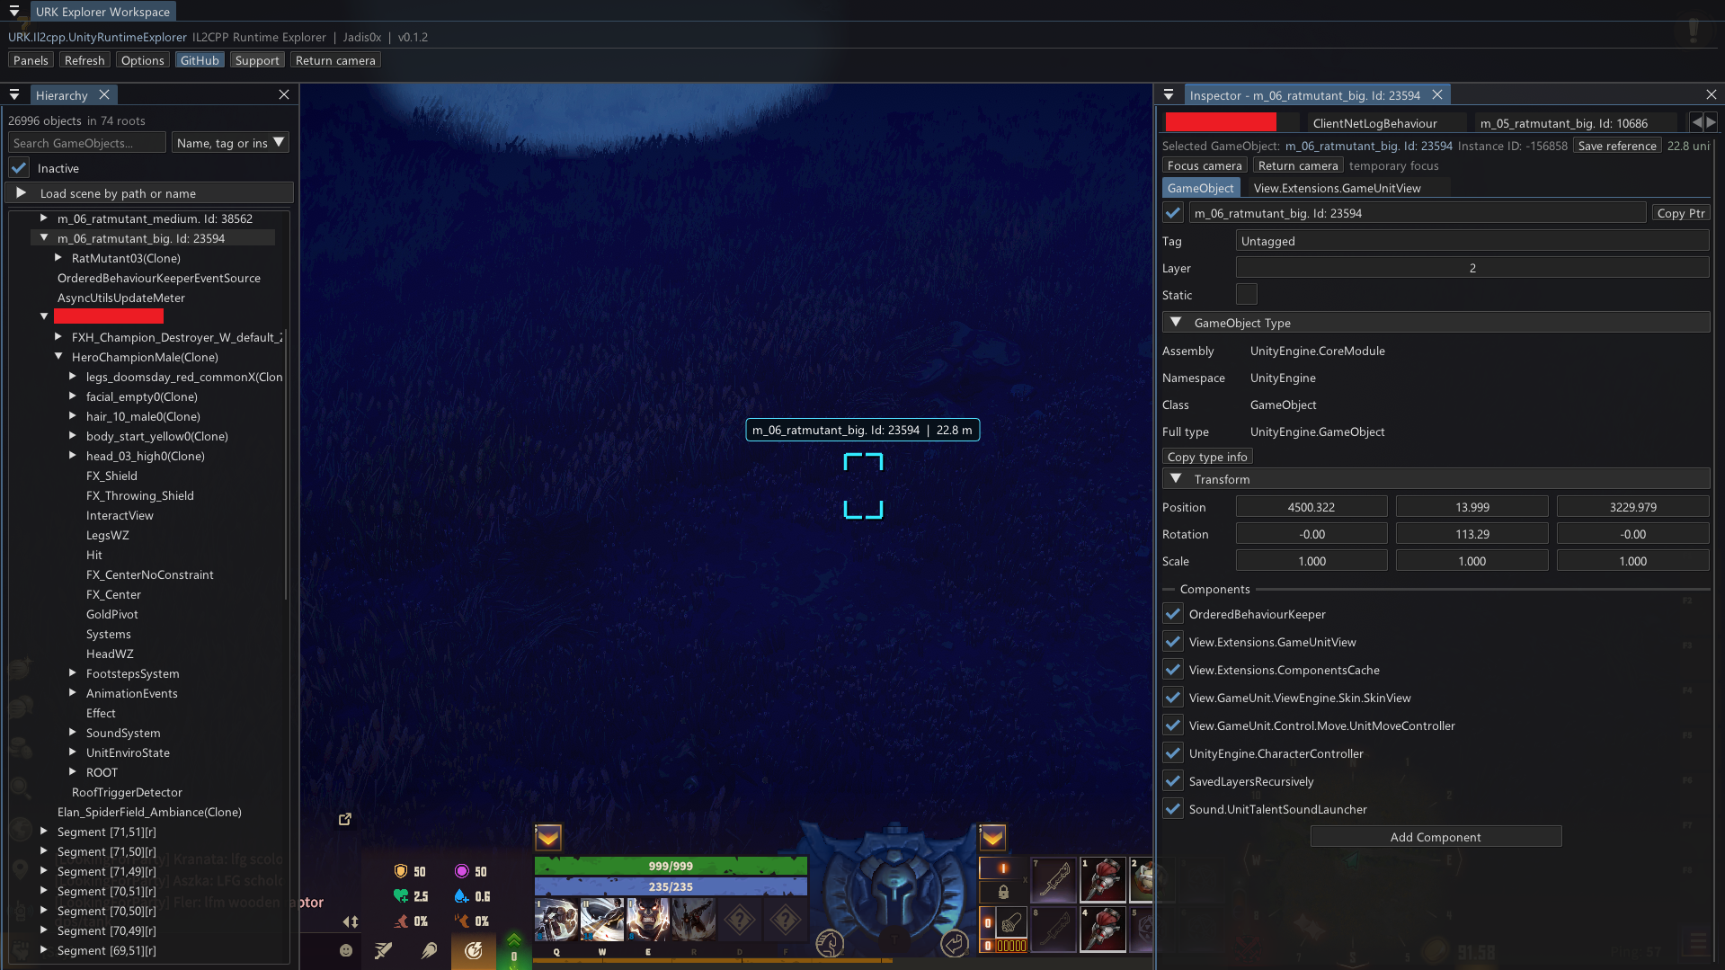This screenshot has width=1725, height=970.
Task: Select inventory slot 1 red gauntlet
Action: click(1103, 881)
